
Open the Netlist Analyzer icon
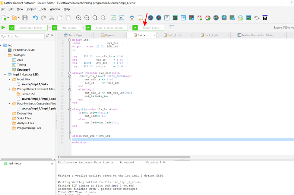pos(175,18)
